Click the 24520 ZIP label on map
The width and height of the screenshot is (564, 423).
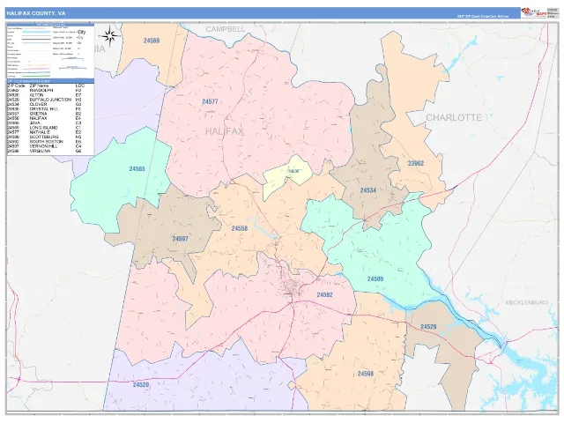coord(141,385)
